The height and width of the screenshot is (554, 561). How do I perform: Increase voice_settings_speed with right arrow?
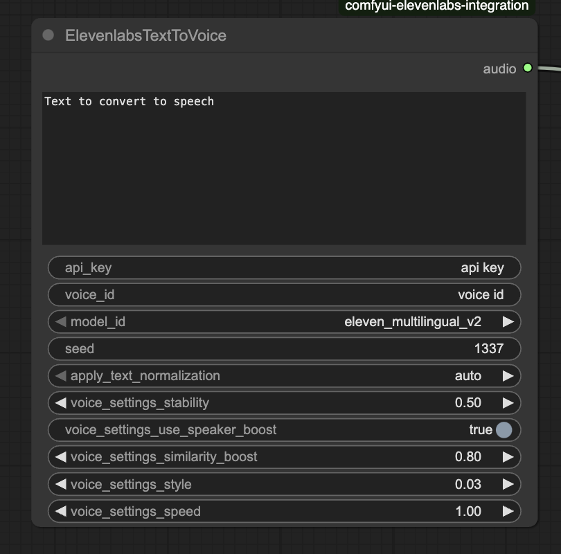[x=508, y=511]
